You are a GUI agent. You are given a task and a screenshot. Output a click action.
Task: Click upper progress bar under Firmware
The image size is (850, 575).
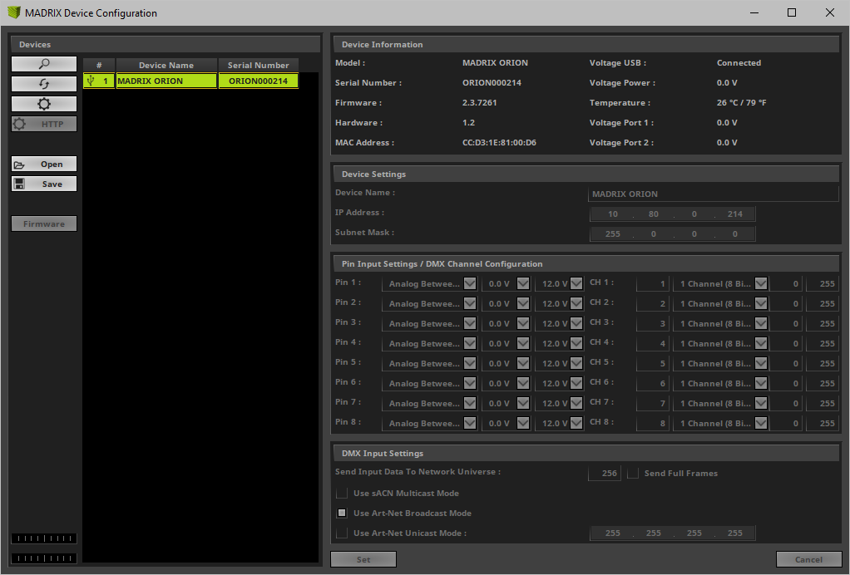coord(44,538)
